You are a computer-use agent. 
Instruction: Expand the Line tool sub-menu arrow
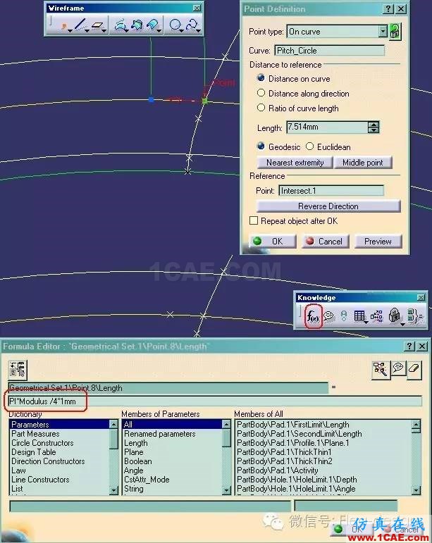tap(87, 31)
